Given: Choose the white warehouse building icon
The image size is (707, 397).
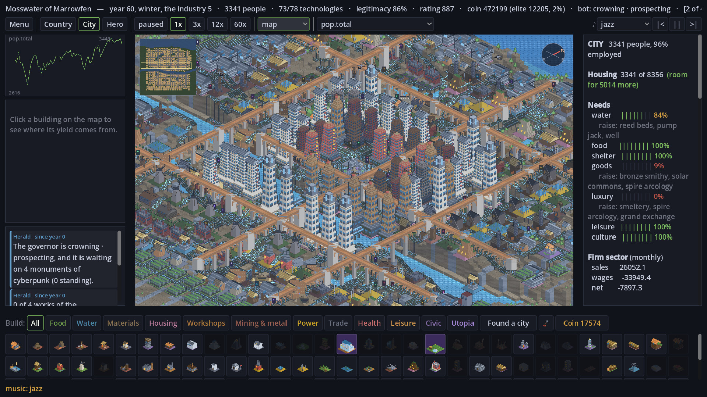Looking at the screenshot, I should [192, 344].
